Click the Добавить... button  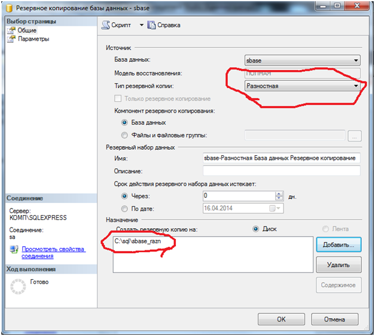coord(338,245)
